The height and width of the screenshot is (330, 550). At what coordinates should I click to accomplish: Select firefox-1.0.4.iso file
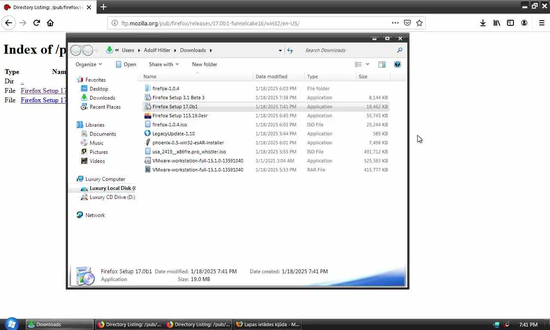[266, 125]
